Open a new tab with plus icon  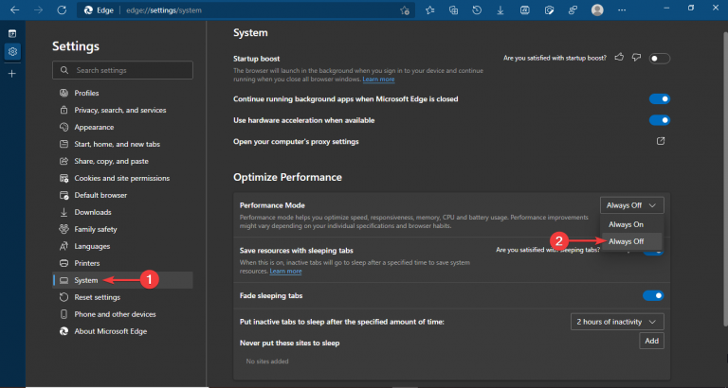[x=12, y=74]
